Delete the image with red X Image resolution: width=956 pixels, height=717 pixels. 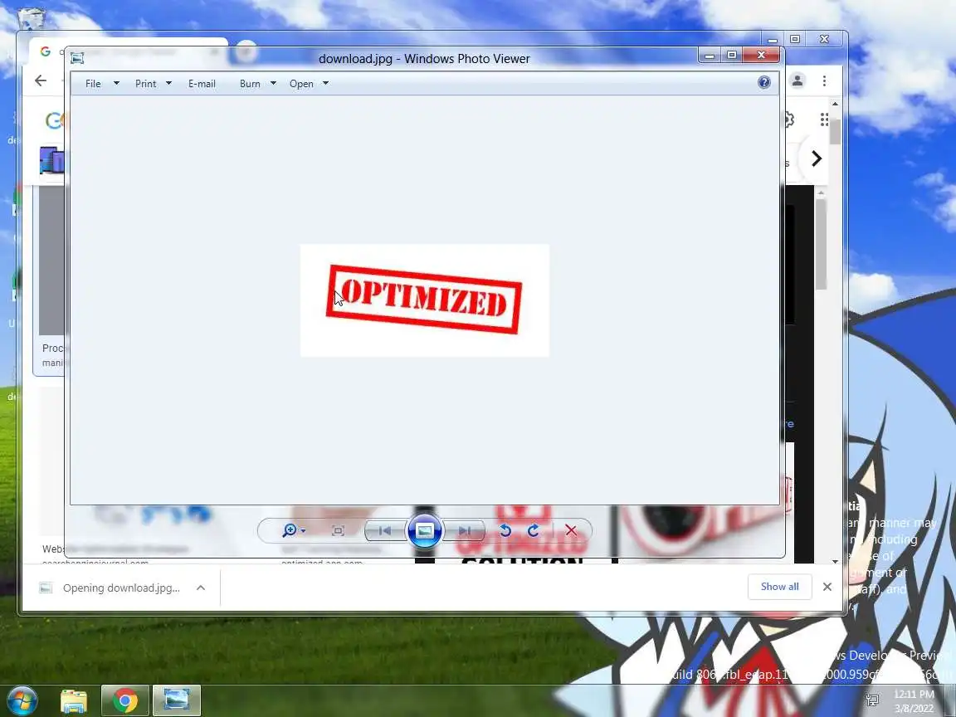coord(571,530)
